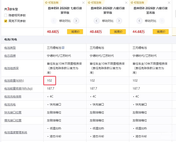
Task: Move 六座行政签名版 column left with arrow
Action: (139, 21)
